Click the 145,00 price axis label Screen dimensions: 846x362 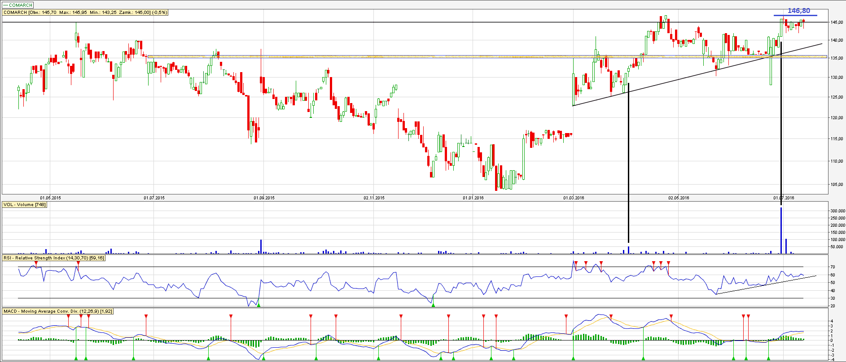836,22
